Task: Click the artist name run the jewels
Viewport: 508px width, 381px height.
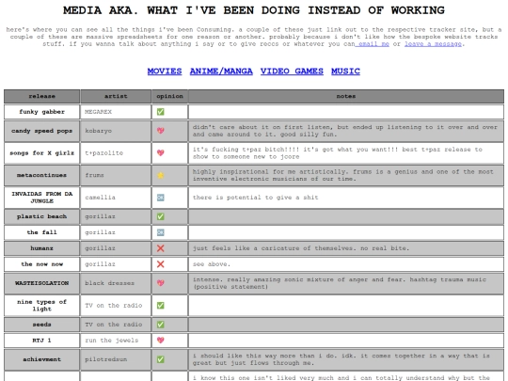Action: 111,341
